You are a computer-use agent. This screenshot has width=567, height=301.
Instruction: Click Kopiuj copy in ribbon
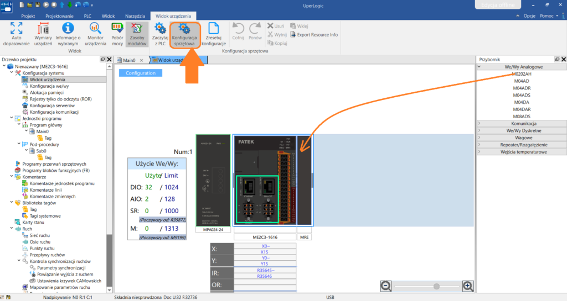(277, 43)
